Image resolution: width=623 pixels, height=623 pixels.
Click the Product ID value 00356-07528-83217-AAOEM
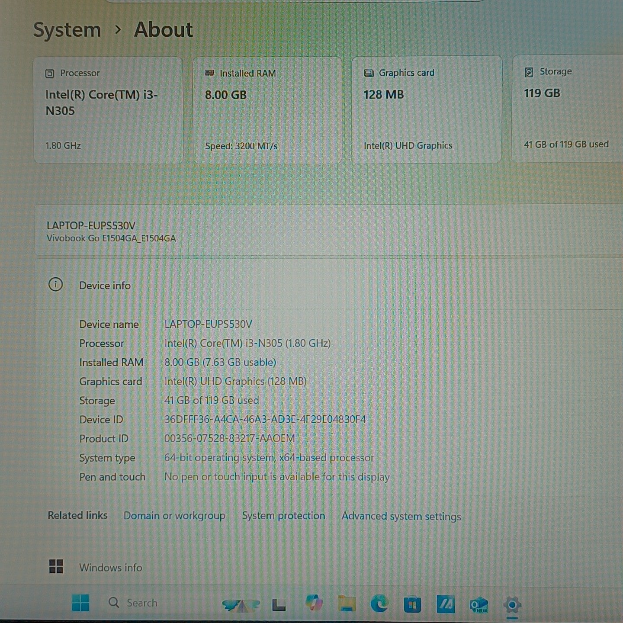[229, 438]
